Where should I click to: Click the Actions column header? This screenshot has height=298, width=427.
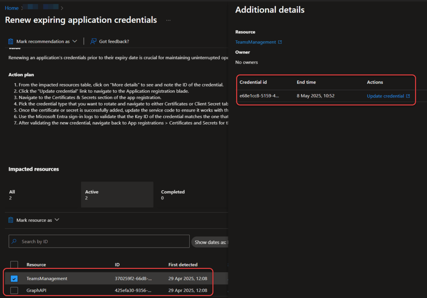pos(375,82)
